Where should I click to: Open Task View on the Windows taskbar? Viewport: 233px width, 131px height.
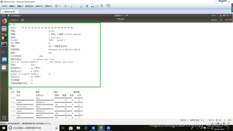[63, 128]
